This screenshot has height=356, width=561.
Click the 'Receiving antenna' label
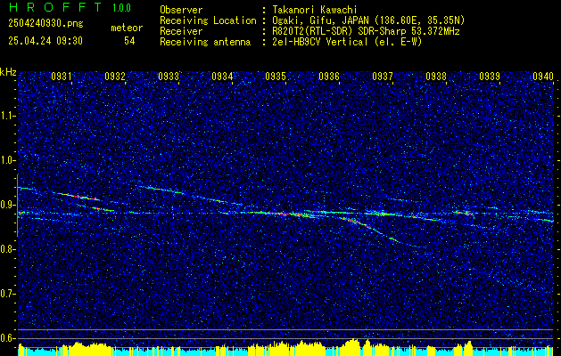[x=205, y=42]
